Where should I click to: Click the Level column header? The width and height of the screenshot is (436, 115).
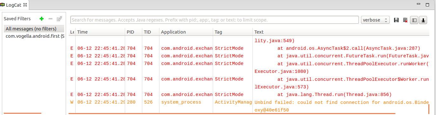72,32
